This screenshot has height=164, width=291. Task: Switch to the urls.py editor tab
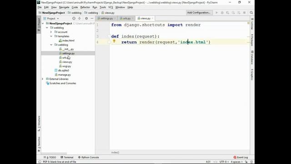click(126, 18)
